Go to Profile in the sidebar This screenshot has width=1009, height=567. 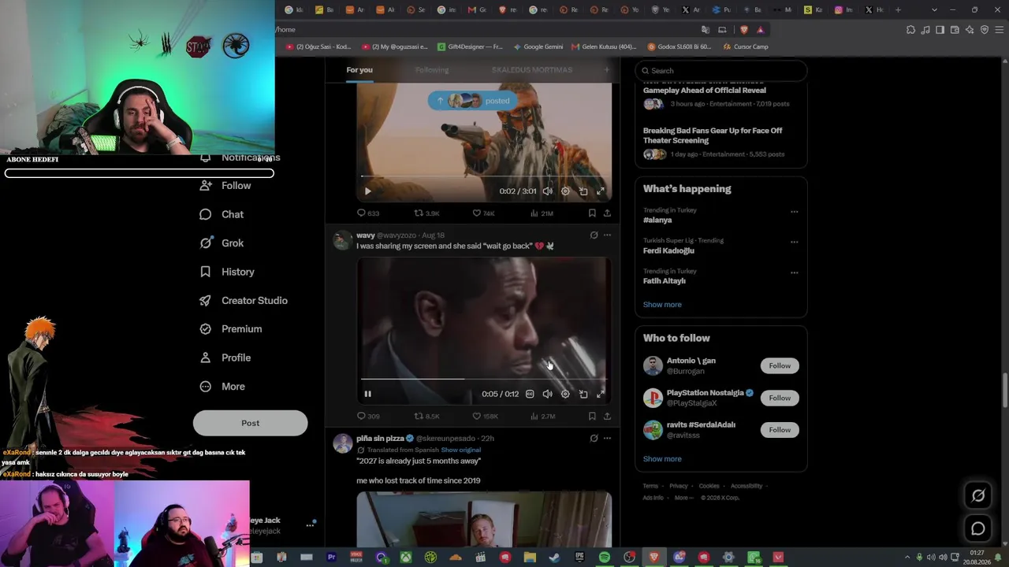225,358
